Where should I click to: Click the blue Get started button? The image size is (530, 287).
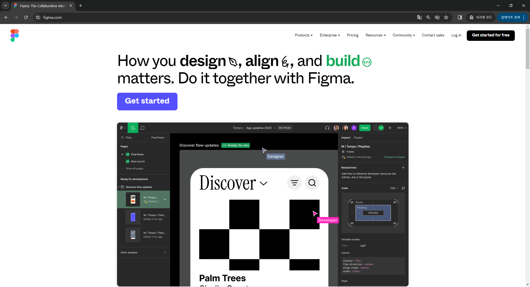coord(147,102)
